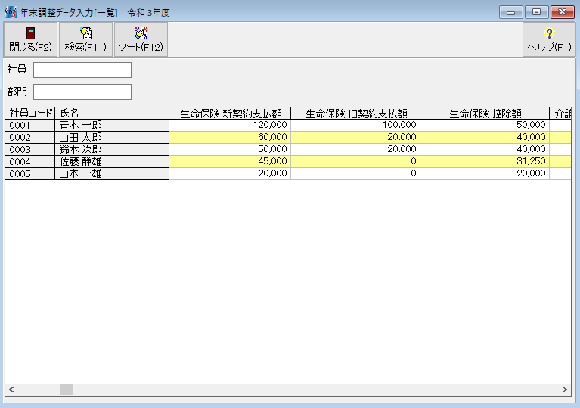Image resolution: width=580 pixels, height=408 pixels.
Task: Click the horizontal scrollbar thumb
Action: (66, 389)
